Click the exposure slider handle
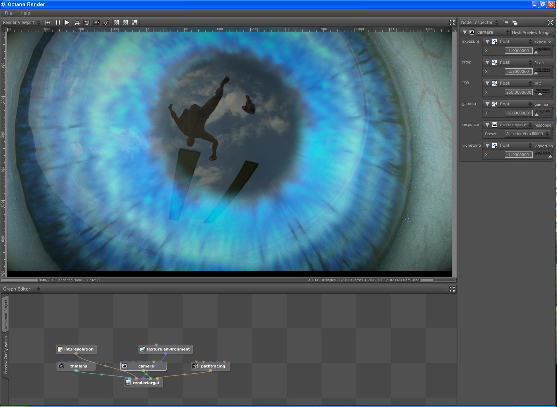557x407 pixels. [x=536, y=52]
